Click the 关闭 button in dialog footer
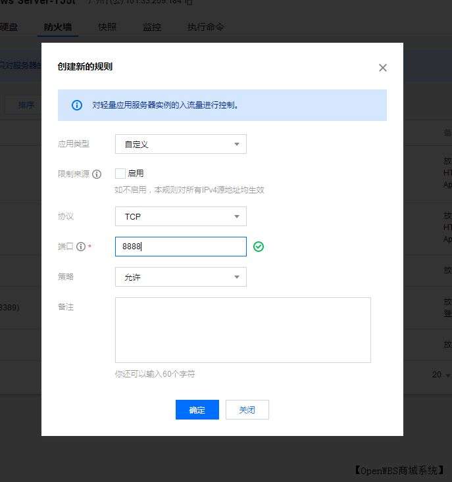The height and width of the screenshot is (482, 452). point(247,410)
